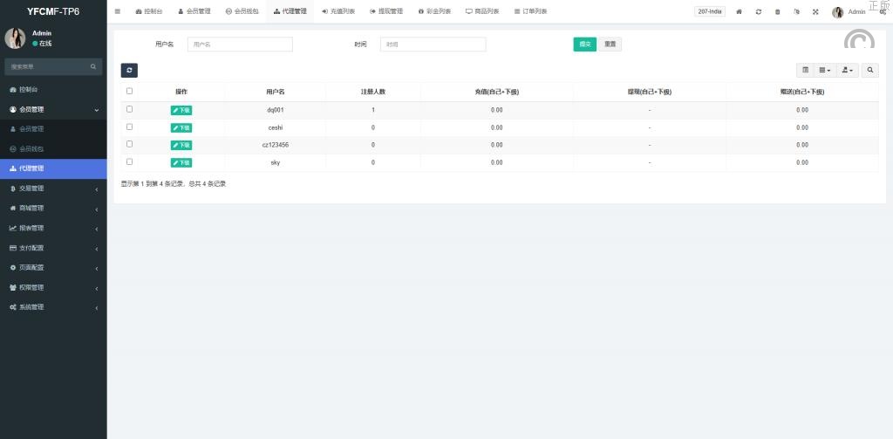Screen dimensions: 893x439
Task: Enter fullscreen with the expand arrows icon
Action: [815, 11]
